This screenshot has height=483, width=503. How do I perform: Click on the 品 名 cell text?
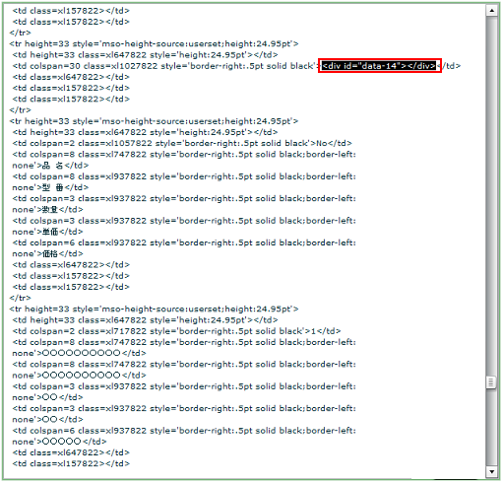(52, 166)
